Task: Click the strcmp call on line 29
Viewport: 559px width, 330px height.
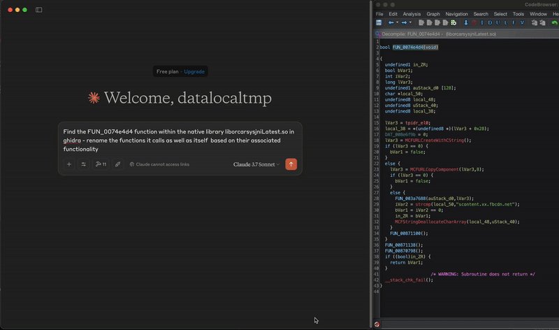Action: click(x=423, y=204)
